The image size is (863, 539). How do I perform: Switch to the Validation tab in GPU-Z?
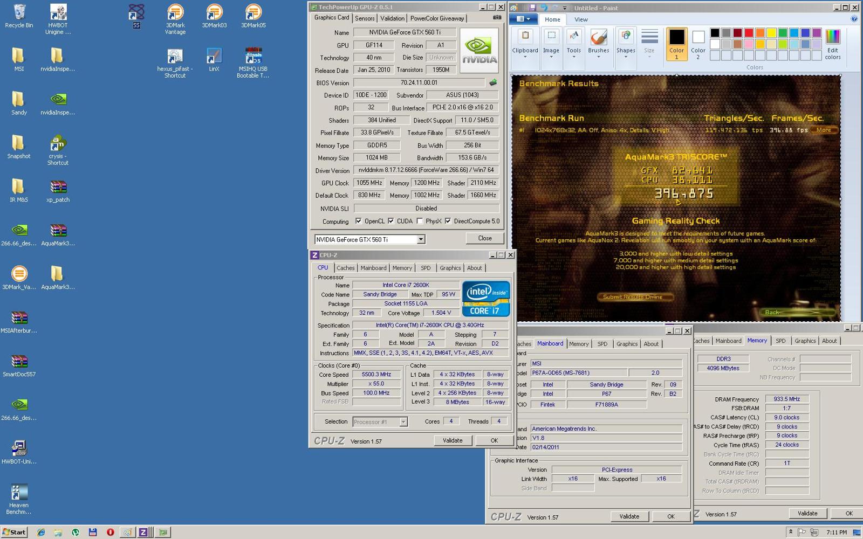(x=392, y=18)
